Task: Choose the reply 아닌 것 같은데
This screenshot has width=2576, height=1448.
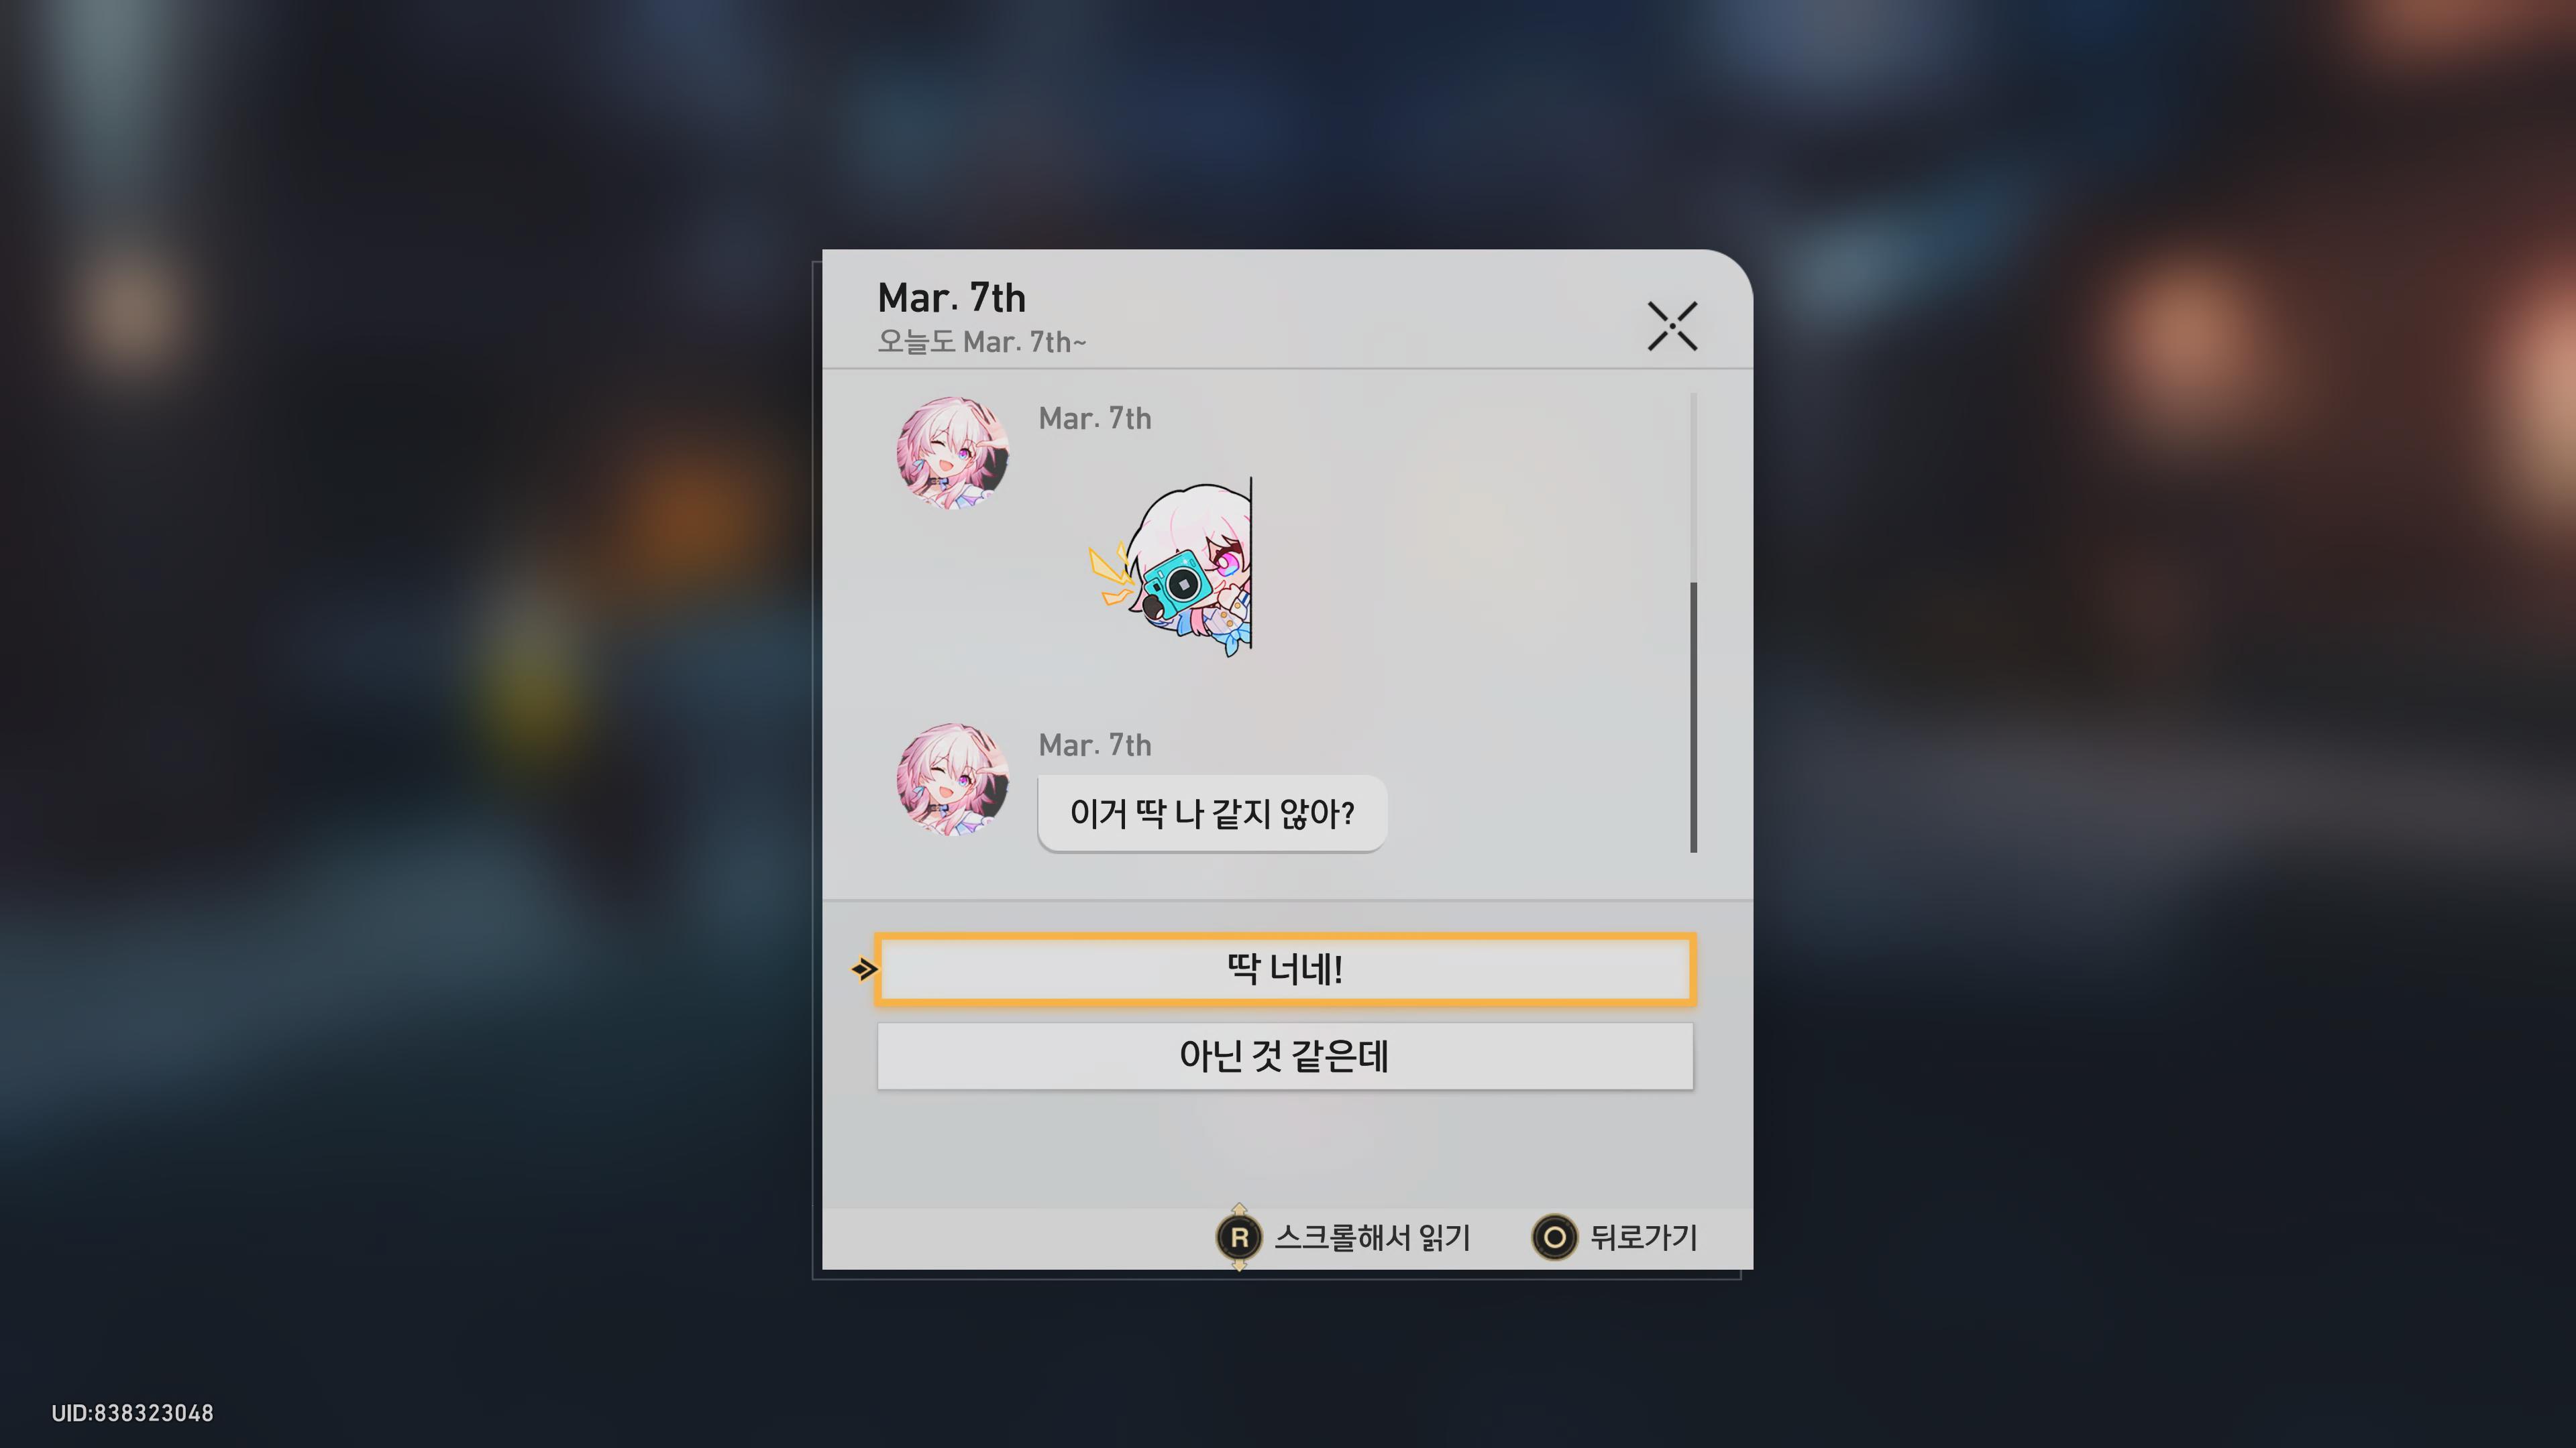Action: [x=1285, y=1055]
